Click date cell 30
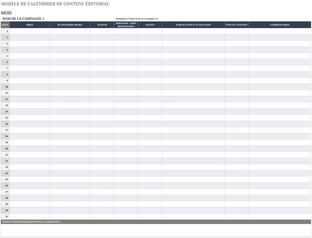 [5, 210]
